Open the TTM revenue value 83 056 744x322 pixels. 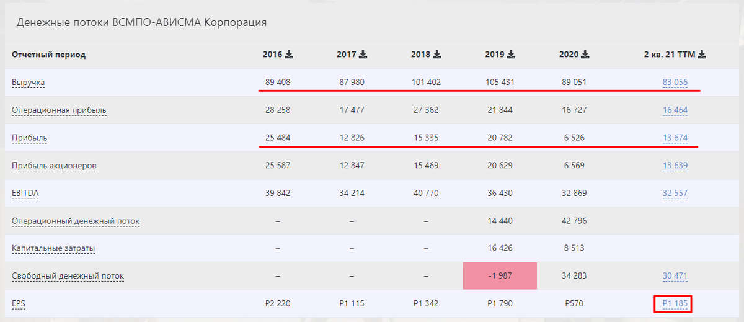click(675, 82)
